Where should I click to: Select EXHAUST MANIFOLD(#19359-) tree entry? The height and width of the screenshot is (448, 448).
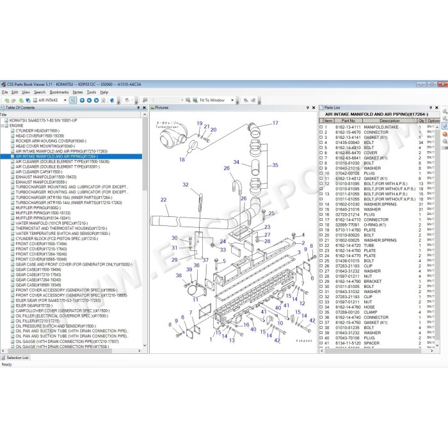[x=41, y=182]
